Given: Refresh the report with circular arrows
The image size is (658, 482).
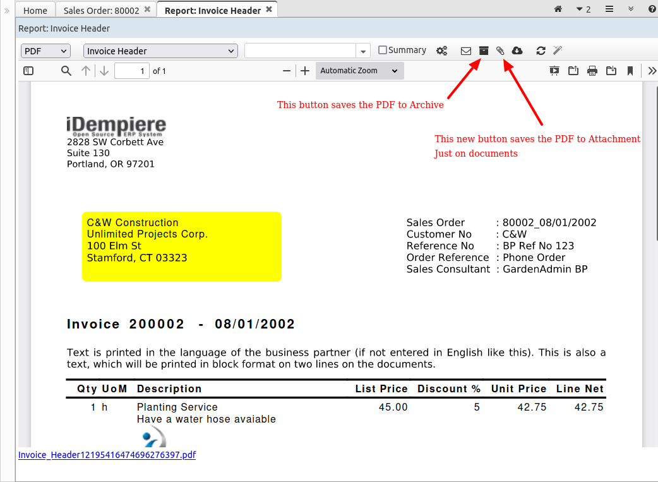Looking at the screenshot, I should coord(541,51).
